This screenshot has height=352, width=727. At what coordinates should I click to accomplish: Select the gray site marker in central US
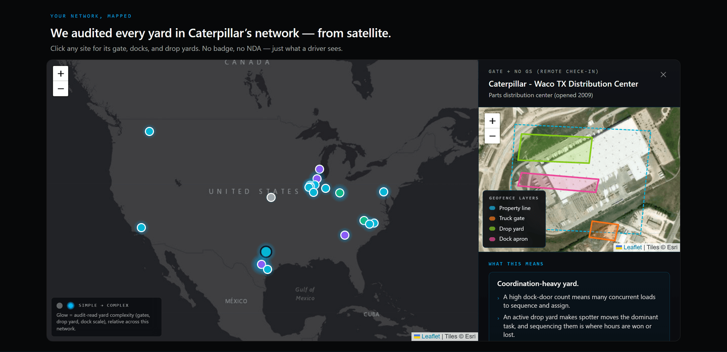271,197
